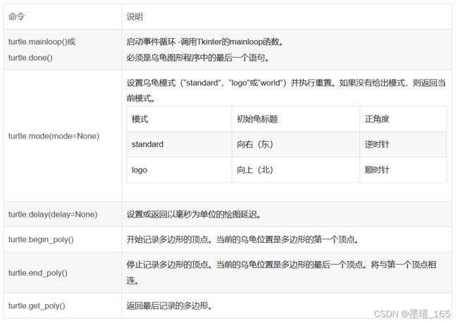Image resolution: width=458 pixels, height=323 pixels.
Task: Click the description starting '设置乌龟模式'
Action: pyautogui.click(x=286, y=91)
